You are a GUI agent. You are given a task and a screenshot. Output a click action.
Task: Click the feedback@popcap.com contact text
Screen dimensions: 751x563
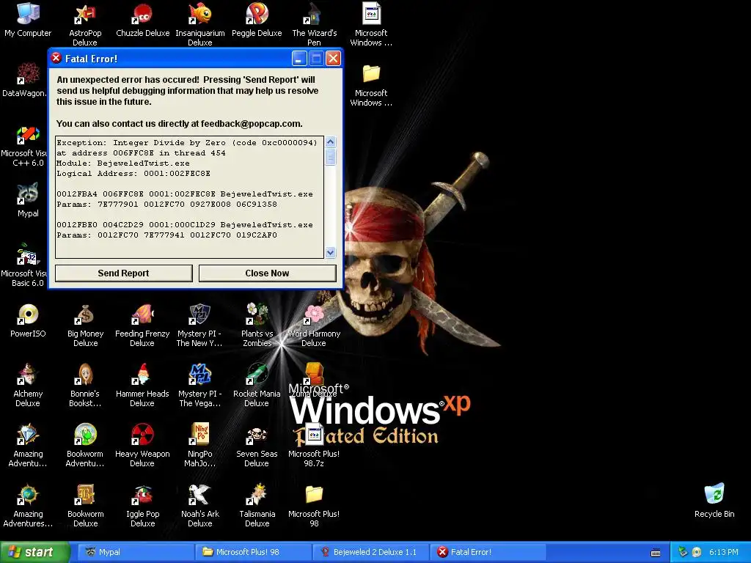251,123
